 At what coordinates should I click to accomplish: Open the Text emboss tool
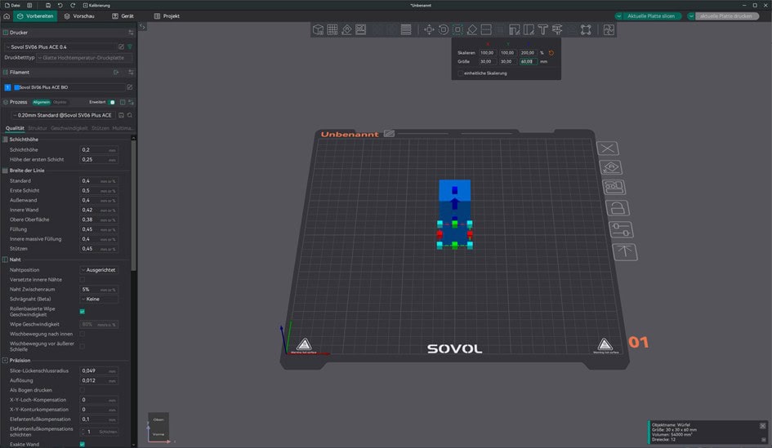click(x=542, y=30)
